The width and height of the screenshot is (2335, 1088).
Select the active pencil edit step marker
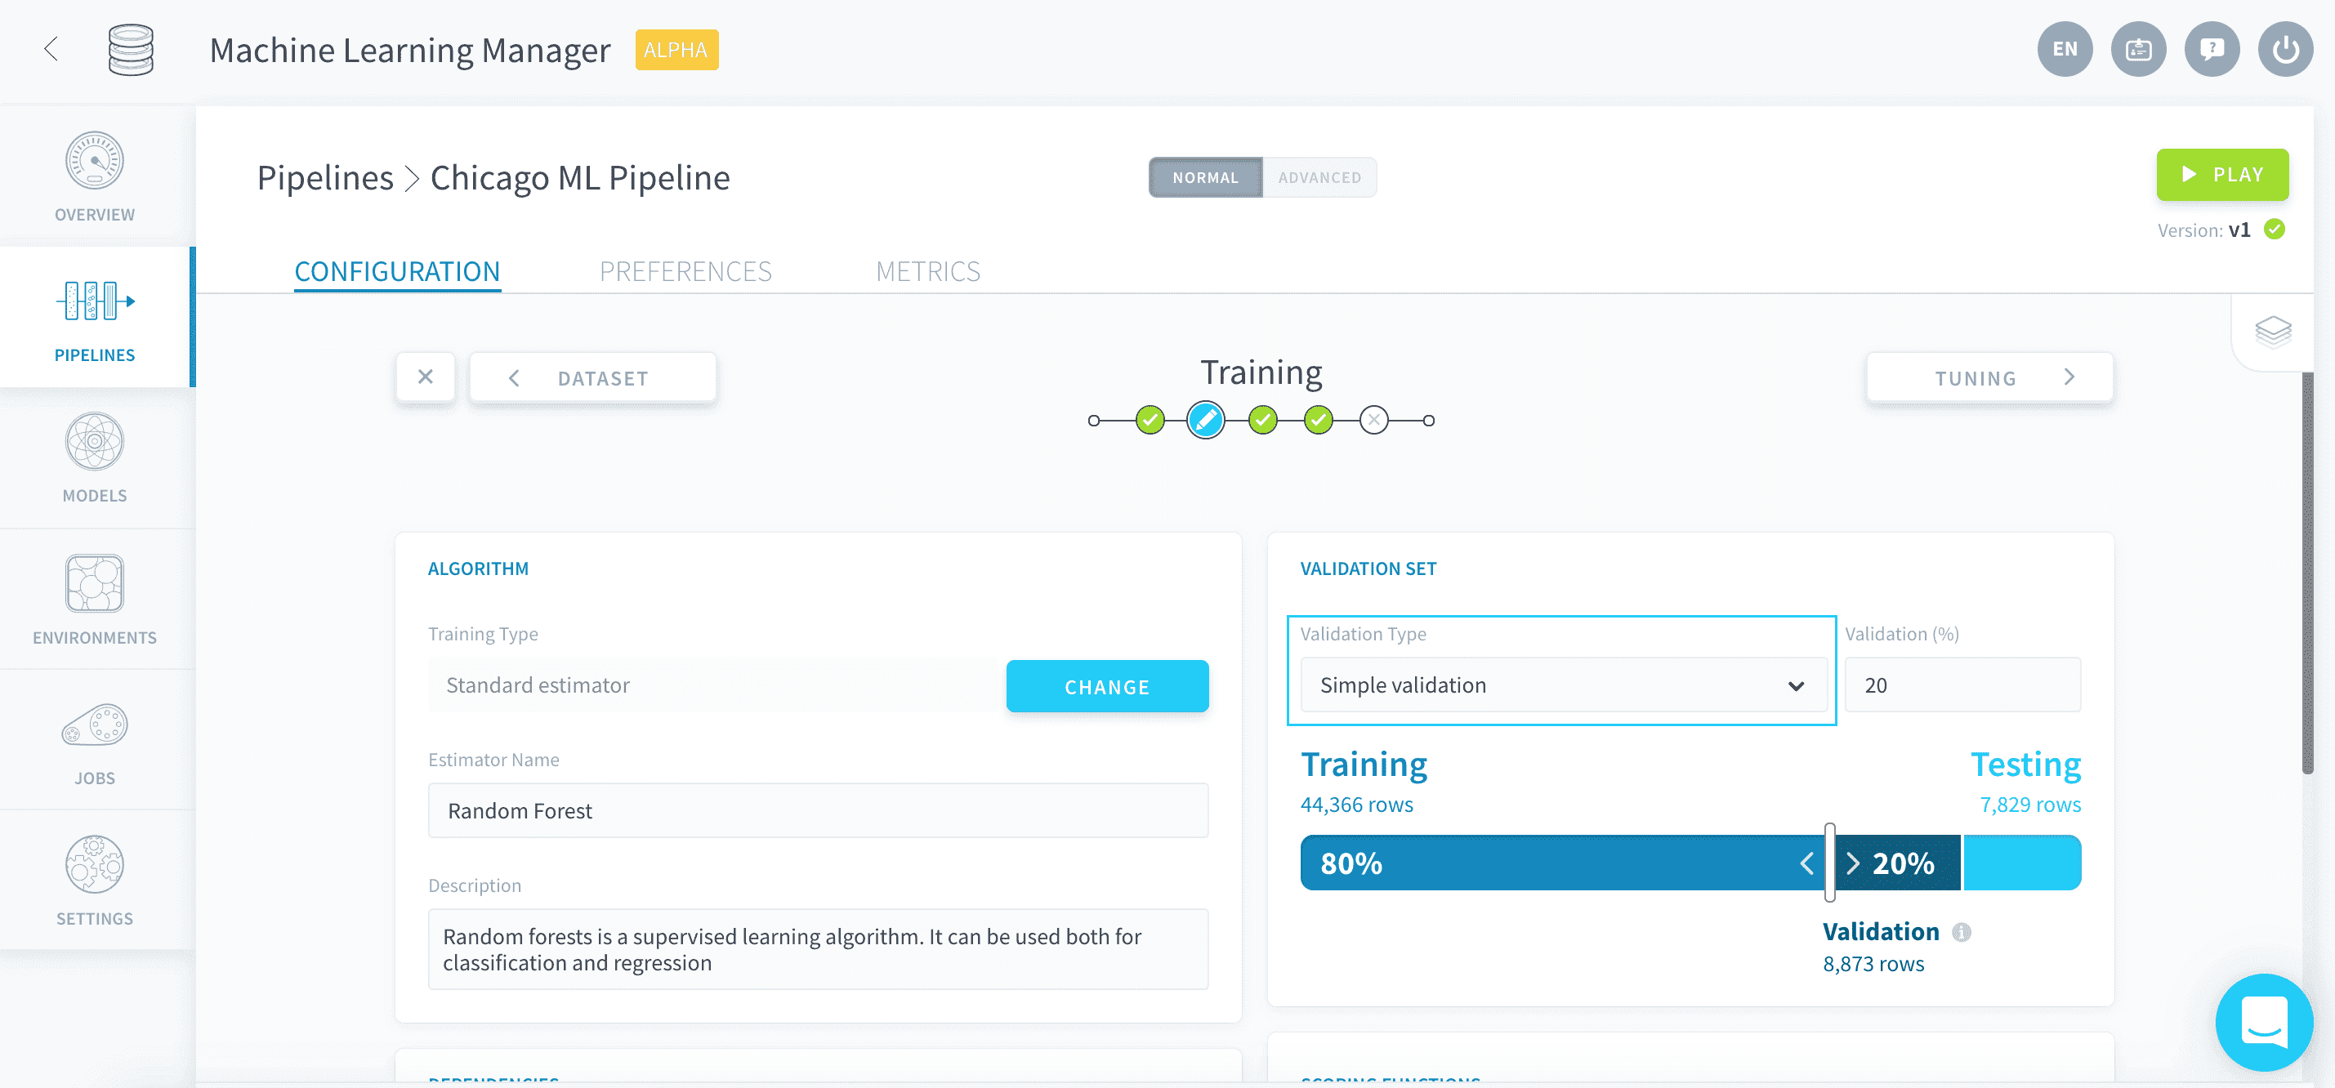pyautogui.click(x=1204, y=421)
